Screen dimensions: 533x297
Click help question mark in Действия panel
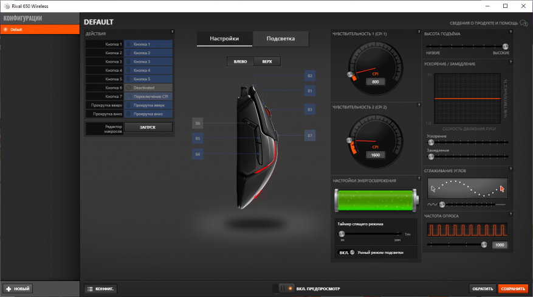(172, 32)
